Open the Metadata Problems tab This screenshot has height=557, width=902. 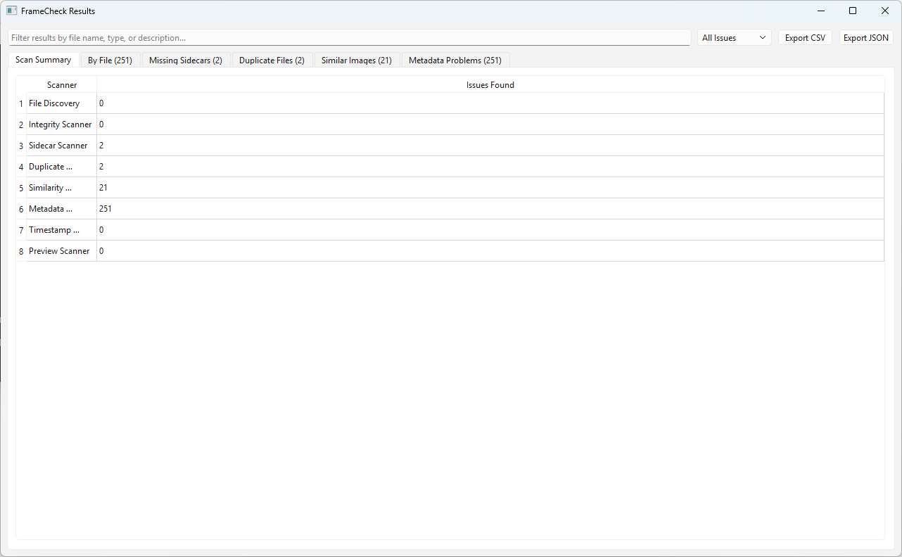click(455, 60)
